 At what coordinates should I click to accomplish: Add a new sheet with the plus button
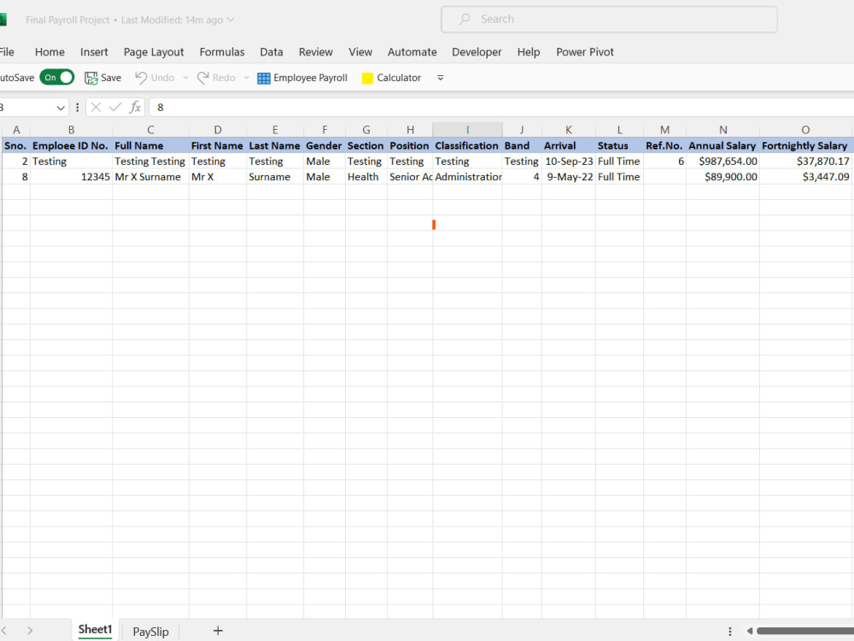[x=218, y=631]
